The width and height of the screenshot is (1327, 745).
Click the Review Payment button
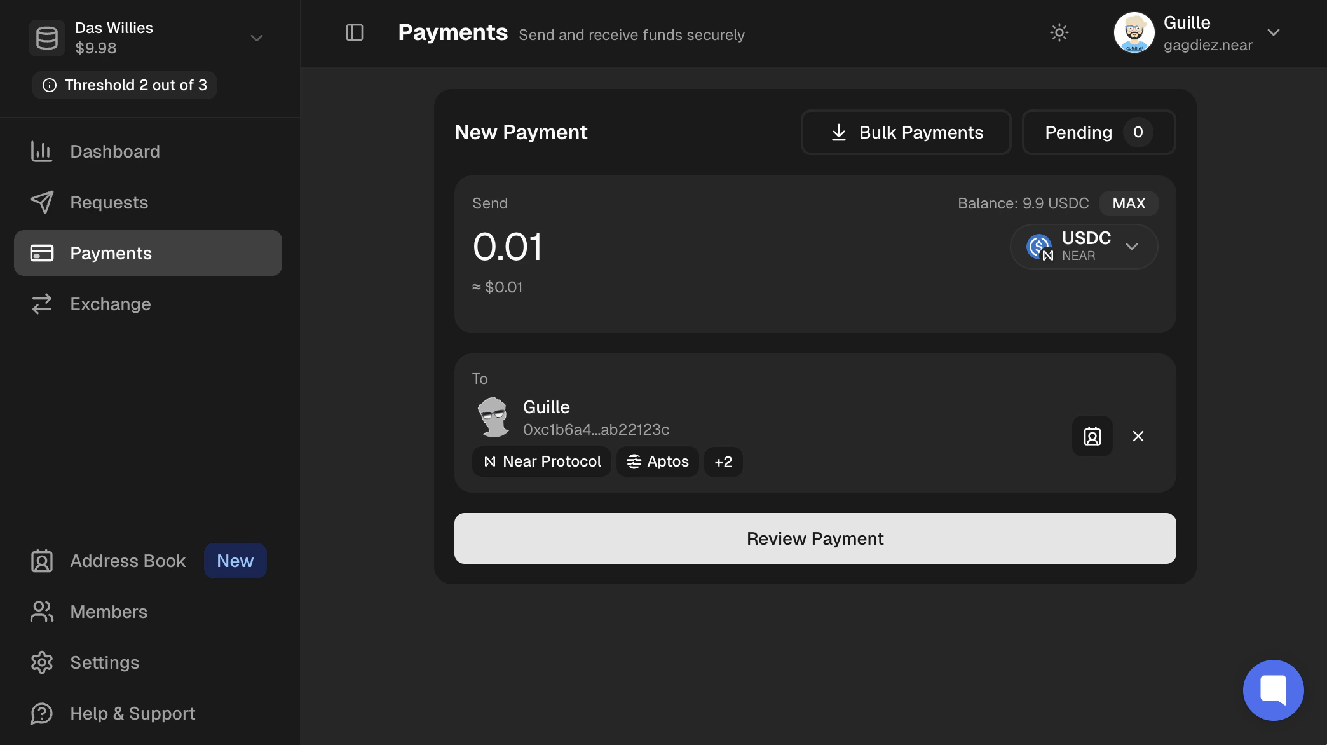(x=815, y=538)
